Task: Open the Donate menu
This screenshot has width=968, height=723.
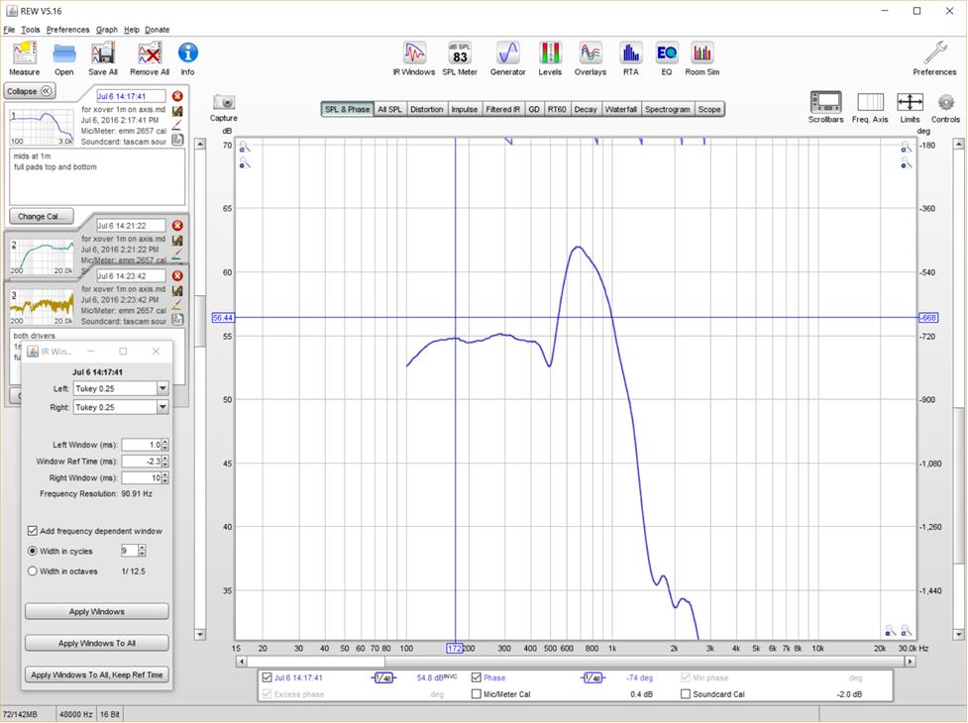Action: pos(158,30)
